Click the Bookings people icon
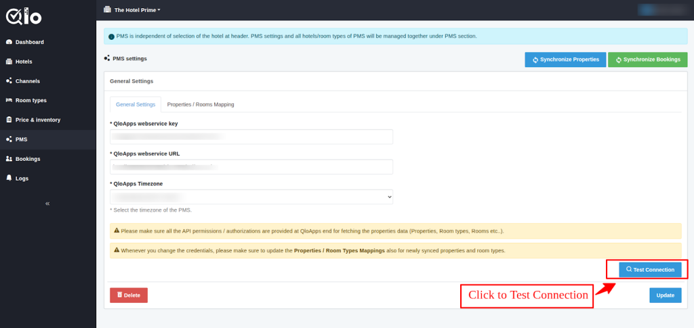 point(9,159)
